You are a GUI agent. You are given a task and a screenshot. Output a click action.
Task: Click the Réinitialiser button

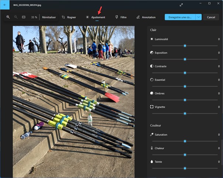pyautogui.click(x=49, y=17)
